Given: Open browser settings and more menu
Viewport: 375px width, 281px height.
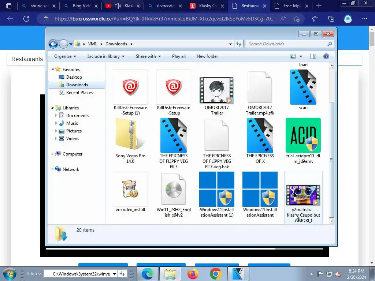Looking at the screenshot, I should pos(364,19).
